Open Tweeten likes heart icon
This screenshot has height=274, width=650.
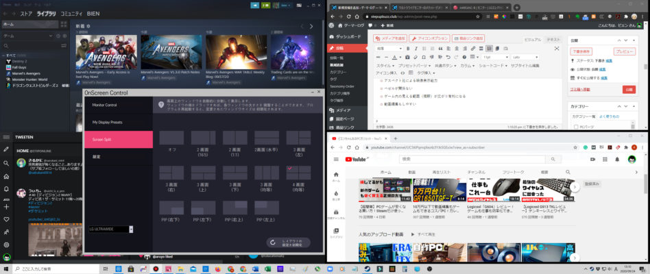coord(6,219)
